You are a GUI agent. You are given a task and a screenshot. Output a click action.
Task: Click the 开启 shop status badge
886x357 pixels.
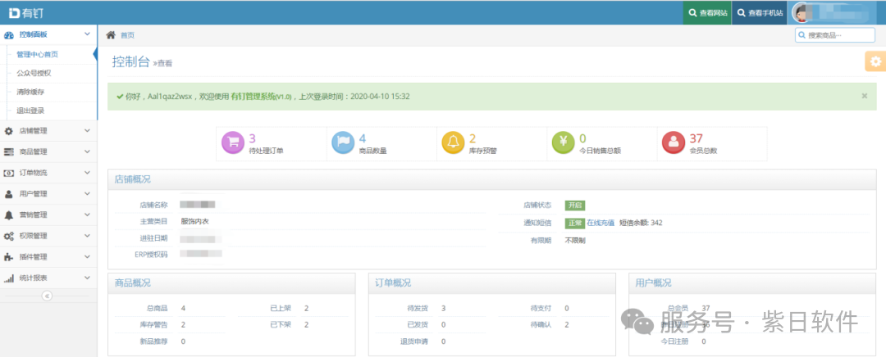574,206
